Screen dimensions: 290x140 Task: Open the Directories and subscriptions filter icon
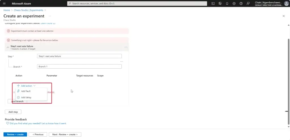(x=220, y=3)
